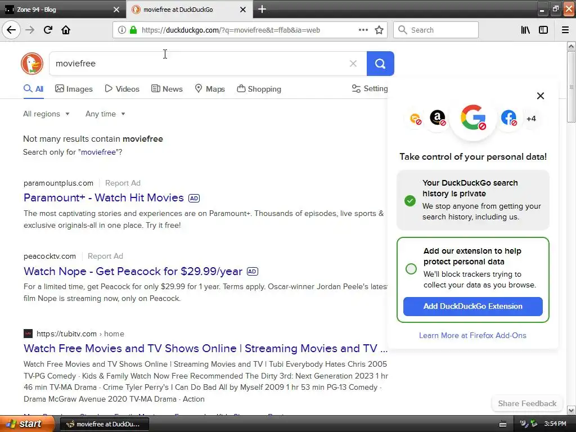Viewport: 576px width, 432px height.
Task: Click the green checkmark for private history
Action: click(410, 201)
